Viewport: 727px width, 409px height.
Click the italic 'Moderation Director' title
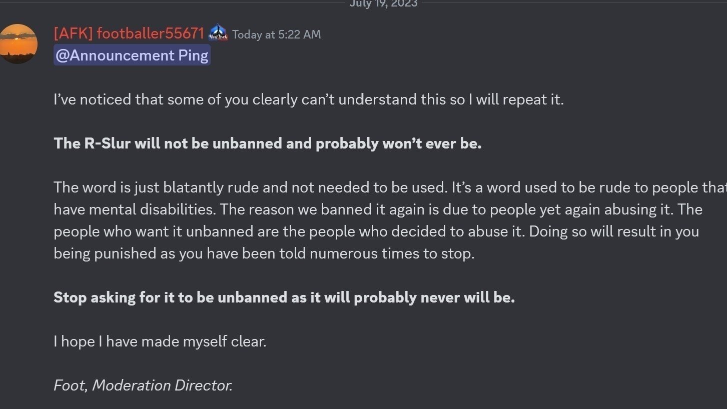(x=162, y=385)
